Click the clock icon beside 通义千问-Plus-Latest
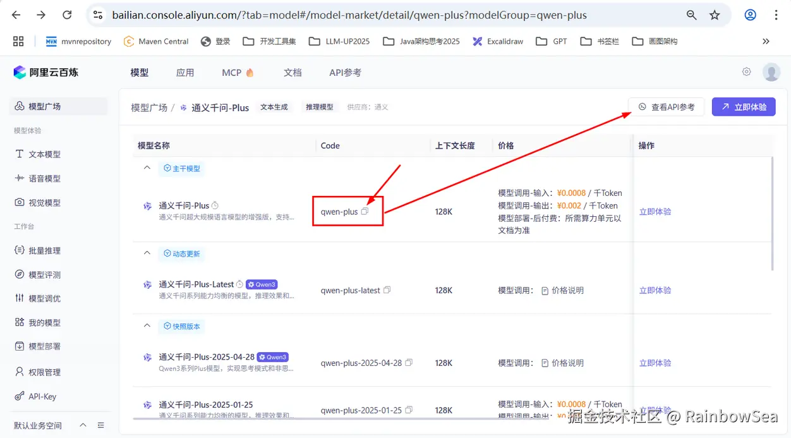Viewport: 791px width, 438px height. tap(240, 284)
